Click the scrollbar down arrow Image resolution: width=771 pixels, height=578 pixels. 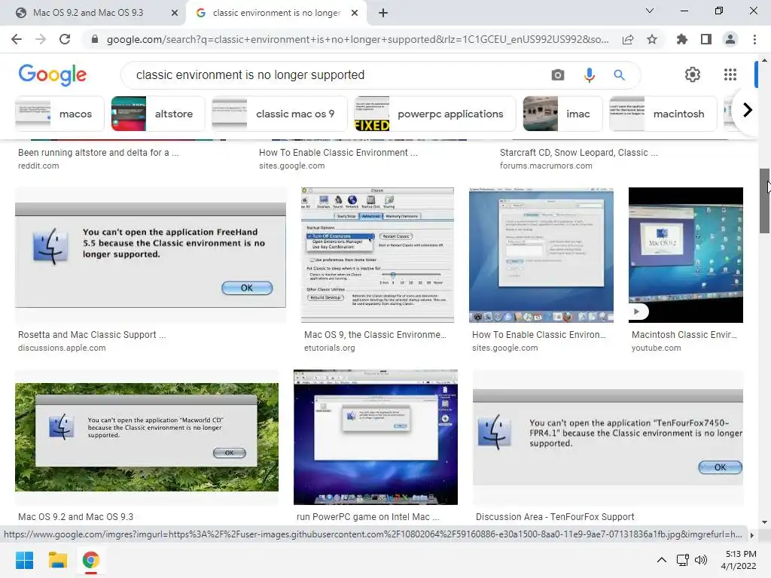tap(764, 522)
